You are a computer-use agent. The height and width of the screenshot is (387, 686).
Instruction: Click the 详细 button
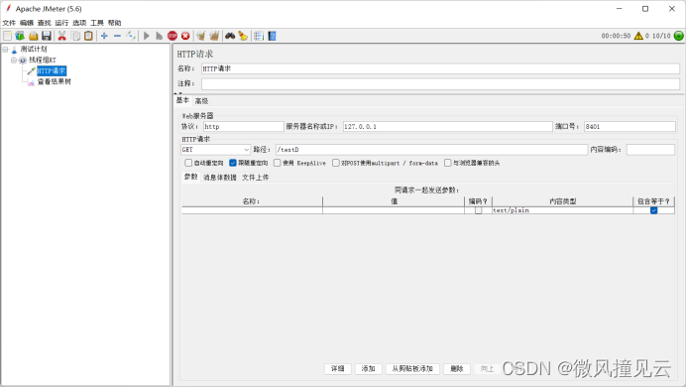click(x=338, y=369)
